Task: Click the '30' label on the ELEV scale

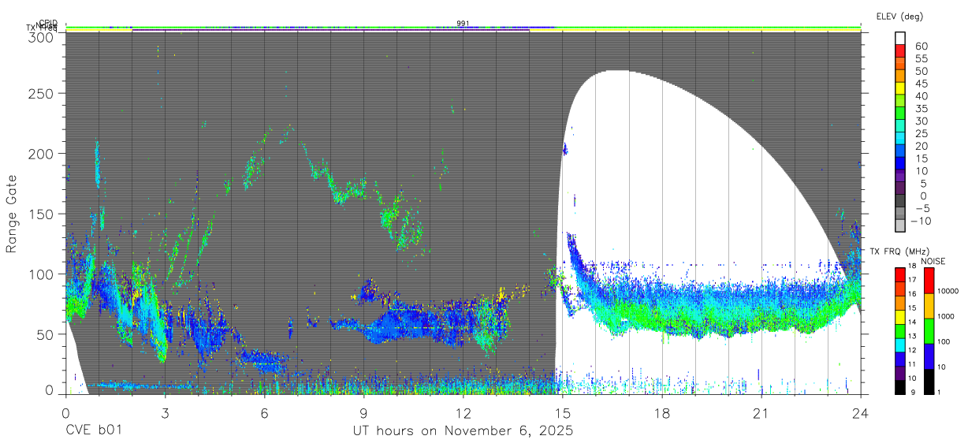Action: (x=921, y=121)
